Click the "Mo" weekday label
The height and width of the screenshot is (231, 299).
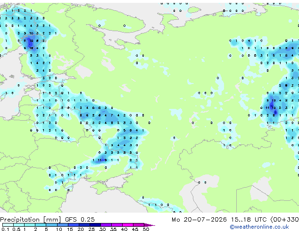pyautogui.click(x=175, y=220)
